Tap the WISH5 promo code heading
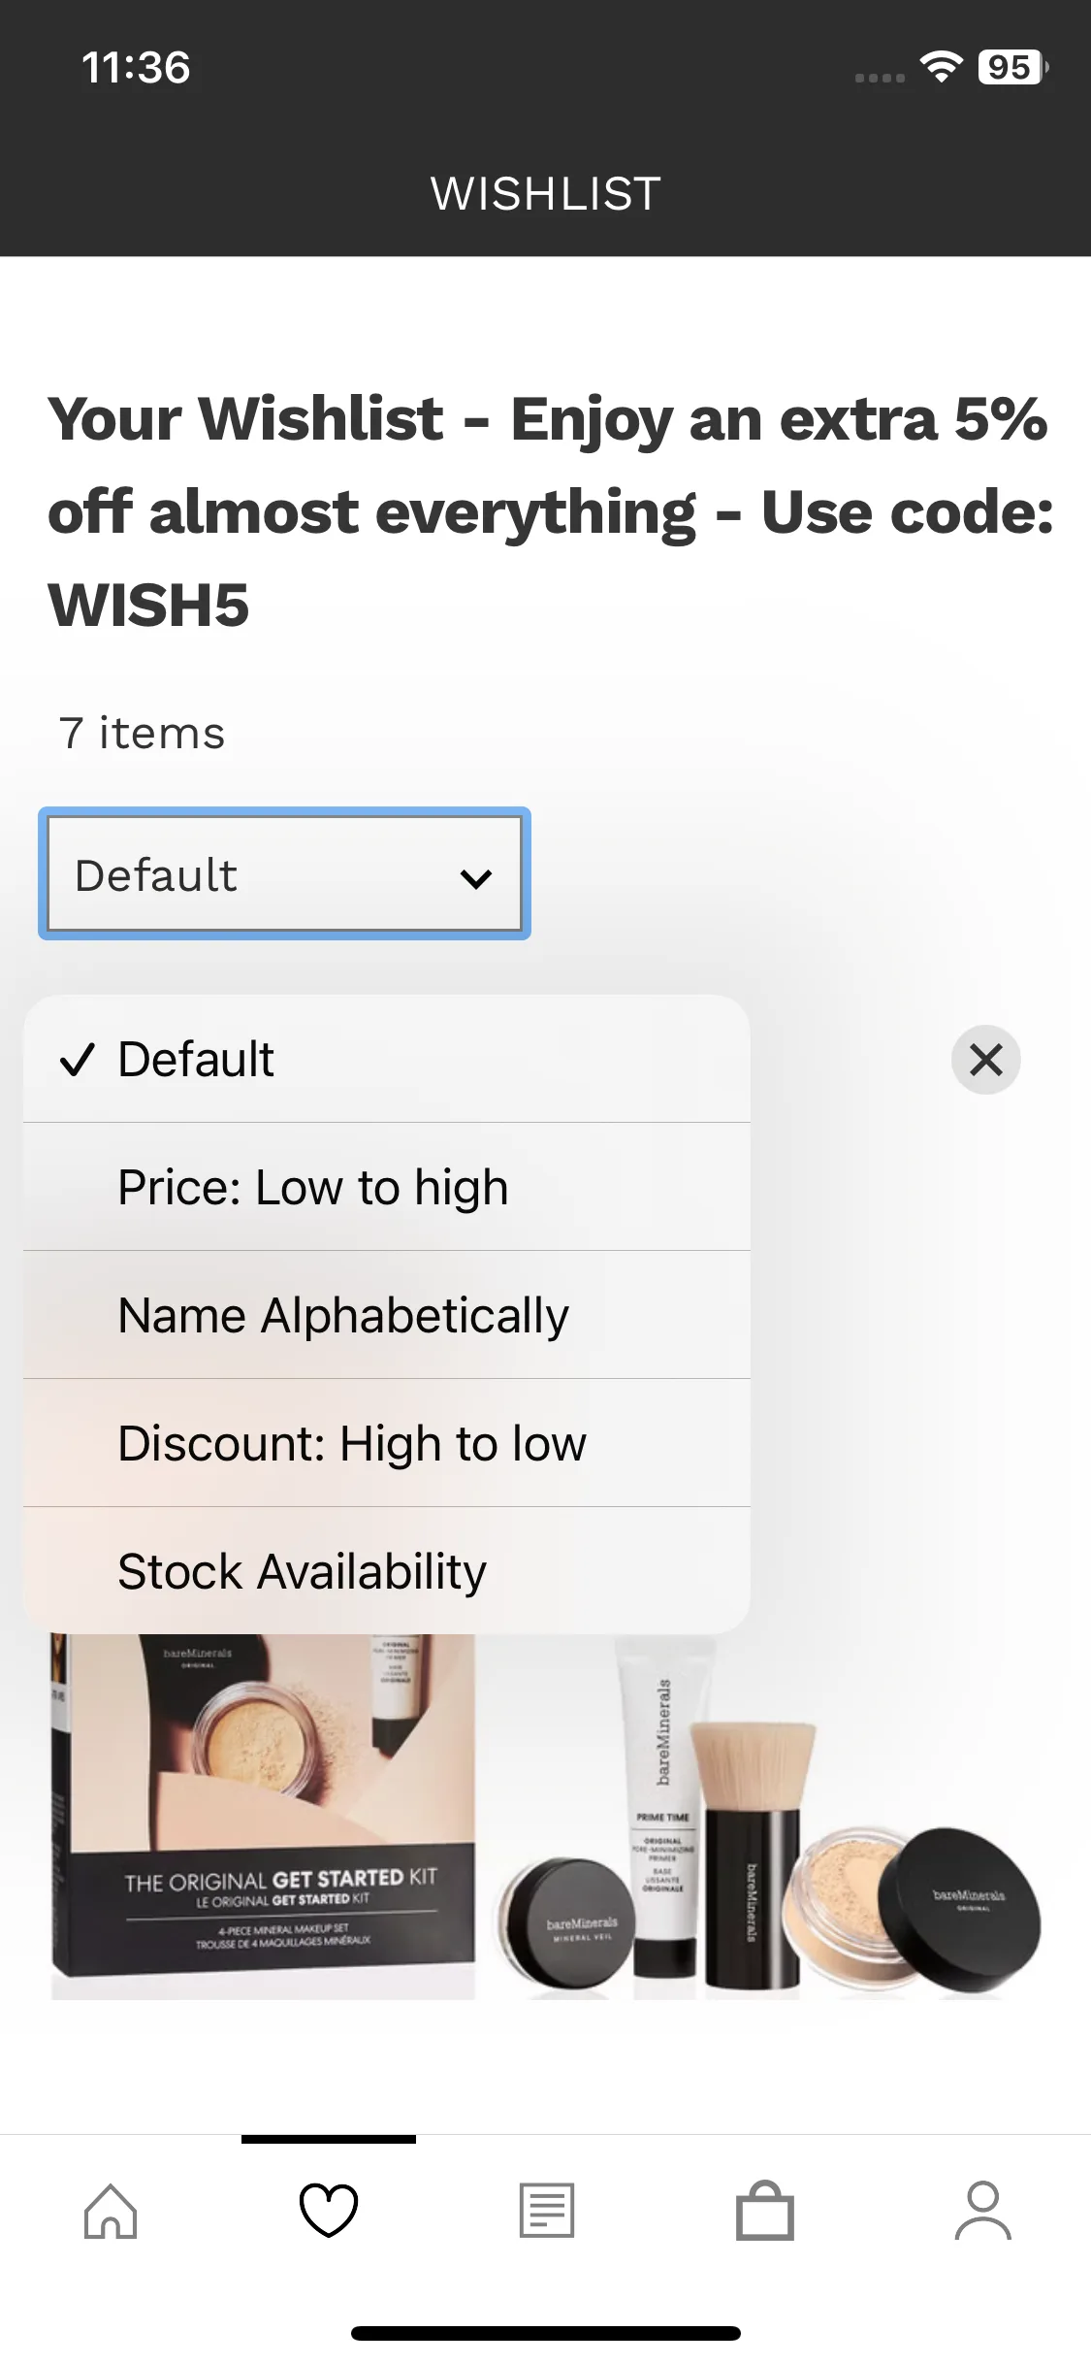Image resolution: width=1091 pixels, height=2364 pixels. pos(149,605)
